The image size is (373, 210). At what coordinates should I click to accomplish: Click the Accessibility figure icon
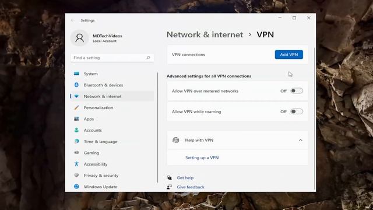point(76,164)
